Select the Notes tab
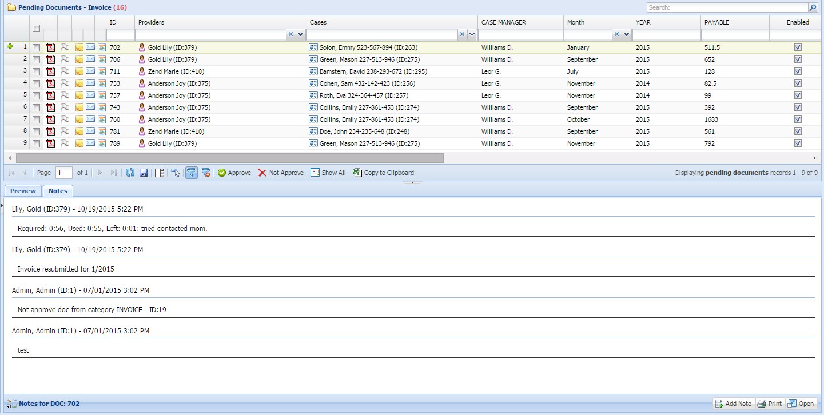This screenshot has width=824, height=415. (x=58, y=191)
